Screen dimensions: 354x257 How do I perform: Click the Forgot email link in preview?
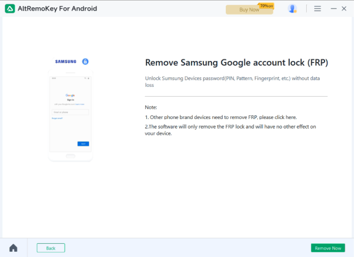click(57, 118)
